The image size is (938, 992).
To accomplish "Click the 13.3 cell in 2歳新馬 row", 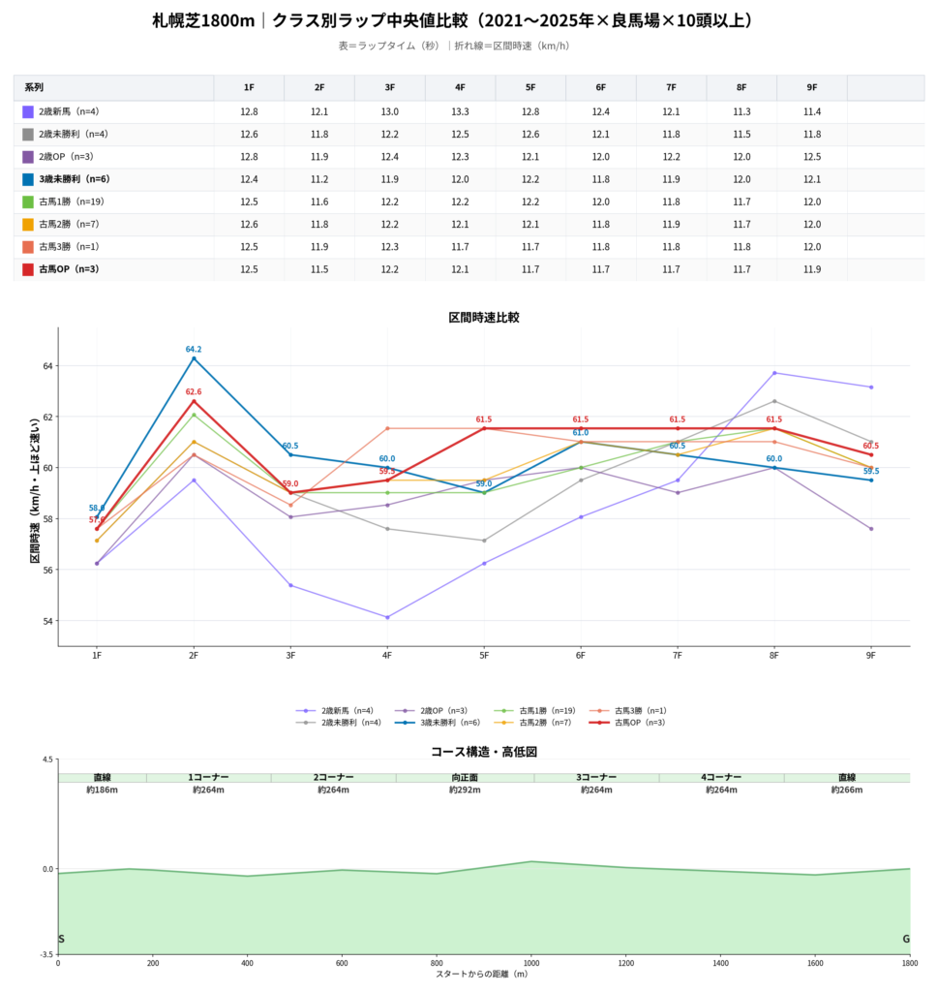I will (x=460, y=112).
